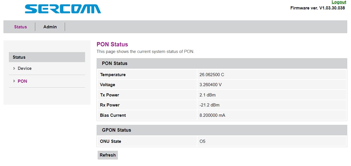Click the firmware version text
This screenshot has width=351, height=166.
(318, 8)
